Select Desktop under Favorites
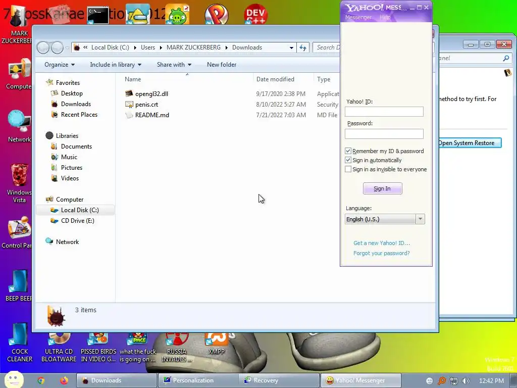The image size is (517, 388). pyautogui.click(x=72, y=93)
